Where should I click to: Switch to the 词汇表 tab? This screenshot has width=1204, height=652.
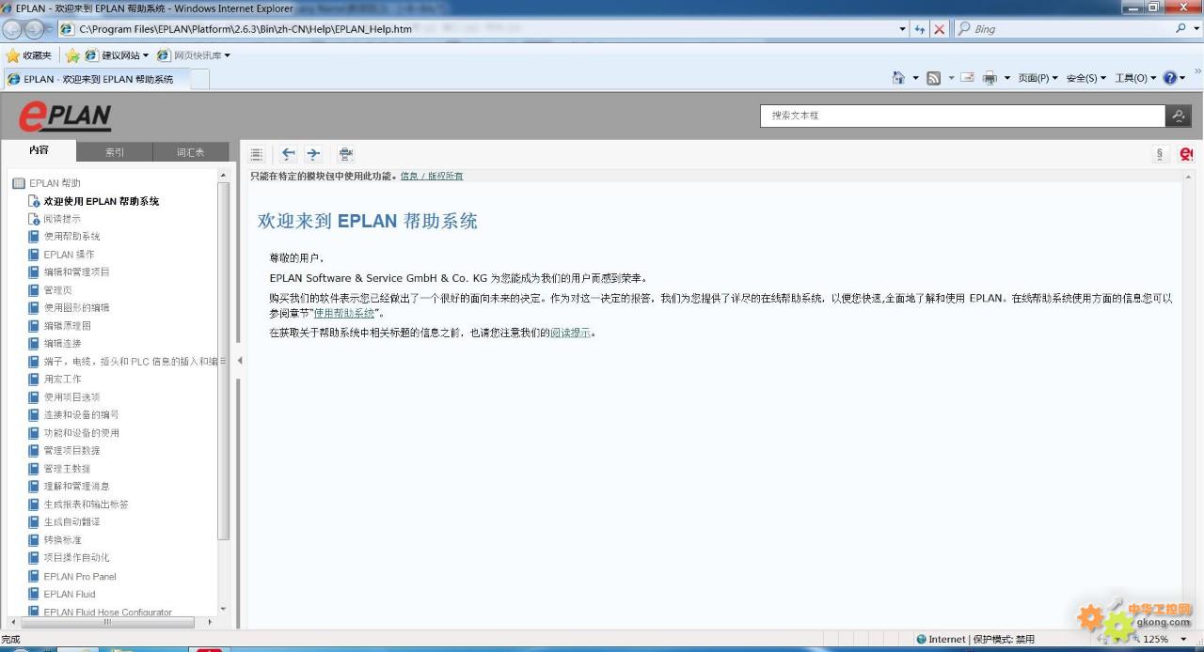point(191,151)
